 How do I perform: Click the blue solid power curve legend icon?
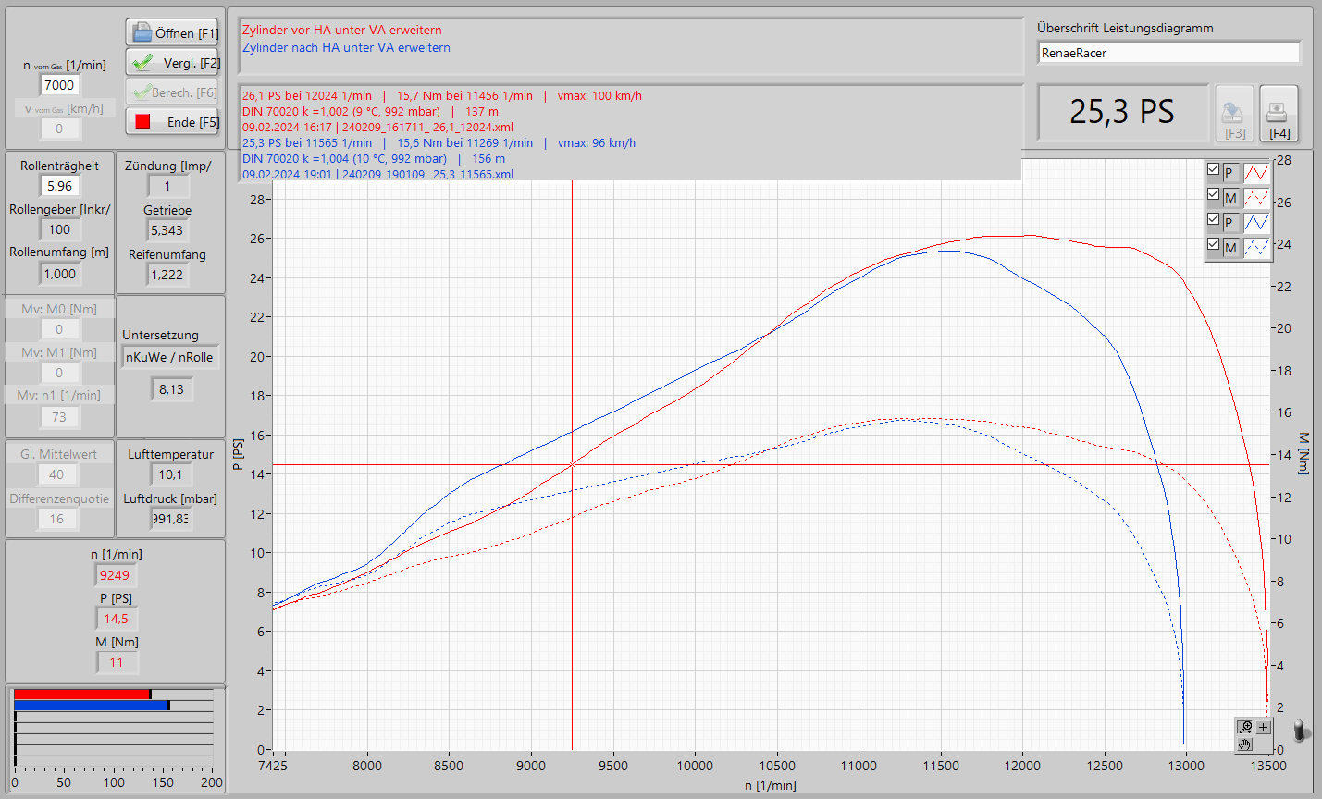[1256, 223]
